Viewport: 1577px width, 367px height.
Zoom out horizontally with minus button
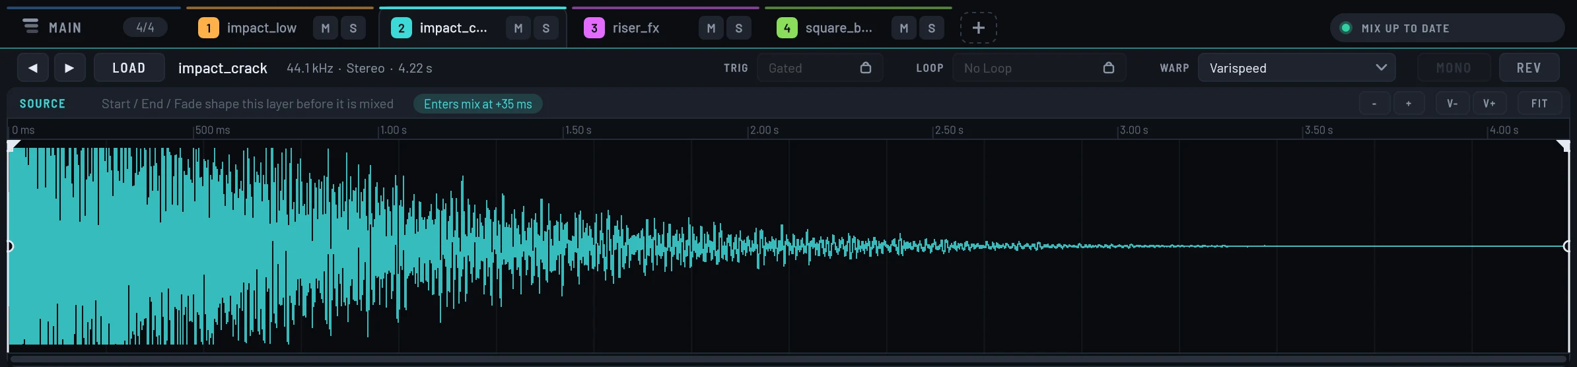[1374, 104]
